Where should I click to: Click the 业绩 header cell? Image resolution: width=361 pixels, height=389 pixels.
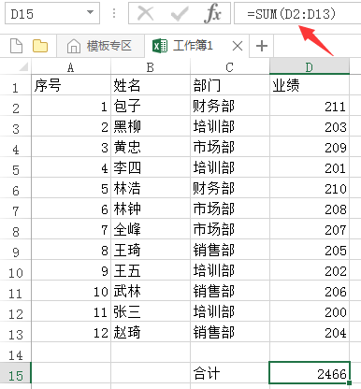click(310, 85)
